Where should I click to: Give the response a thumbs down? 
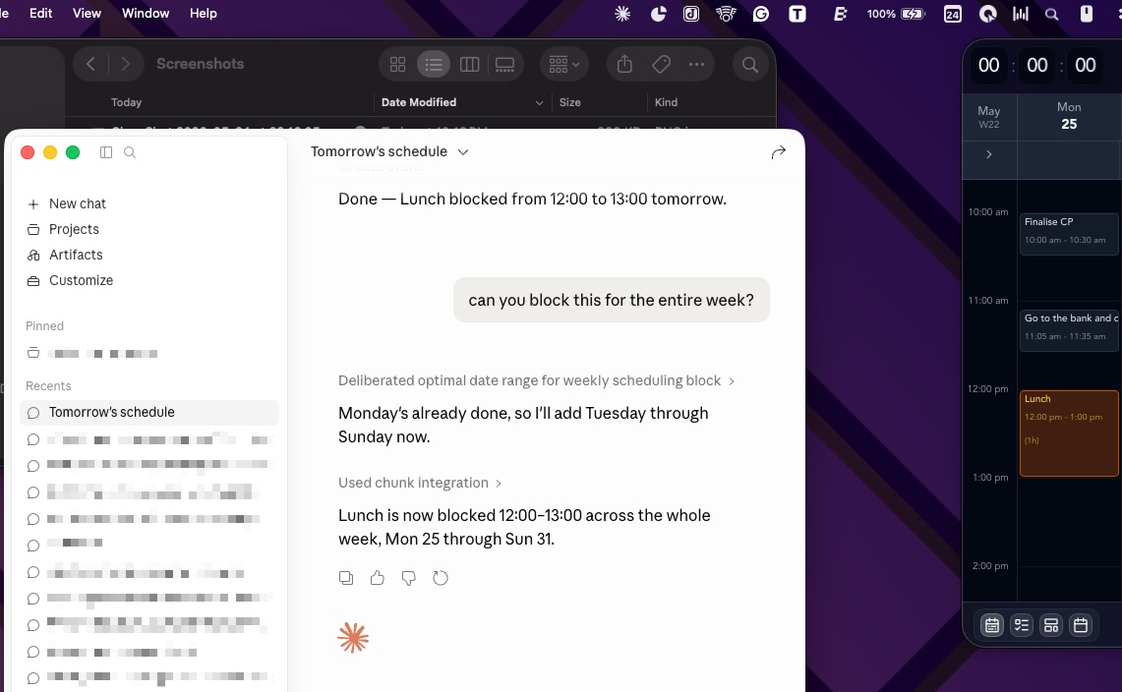click(x=409, y=578)
